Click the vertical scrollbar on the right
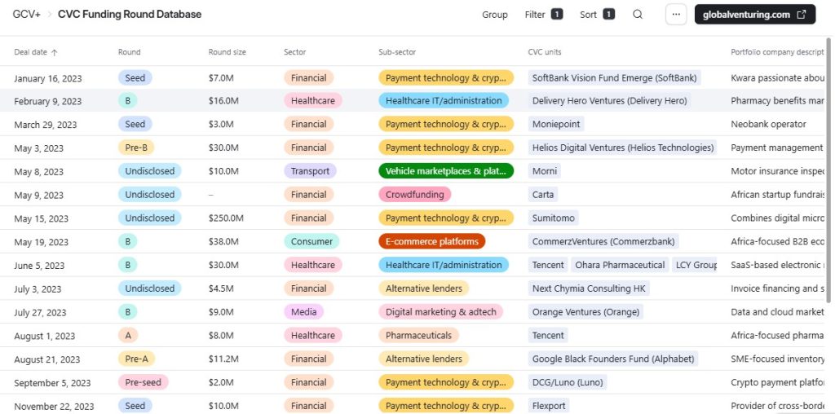This screenshot has width=835, height=414. 828,170
